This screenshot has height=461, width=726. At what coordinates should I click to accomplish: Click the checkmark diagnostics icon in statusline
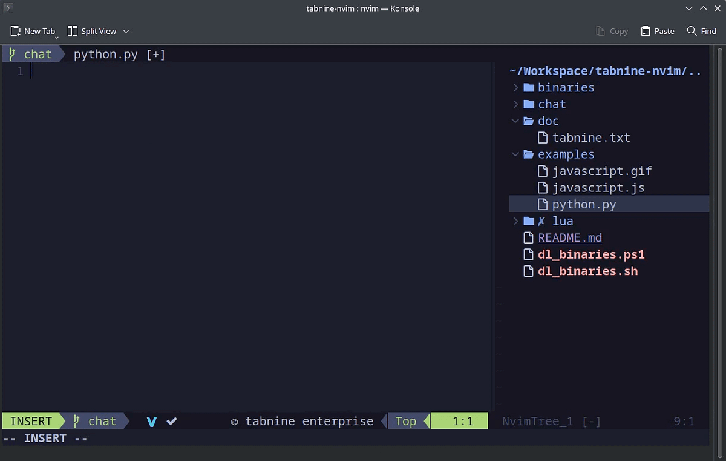[x=171, y=421]
